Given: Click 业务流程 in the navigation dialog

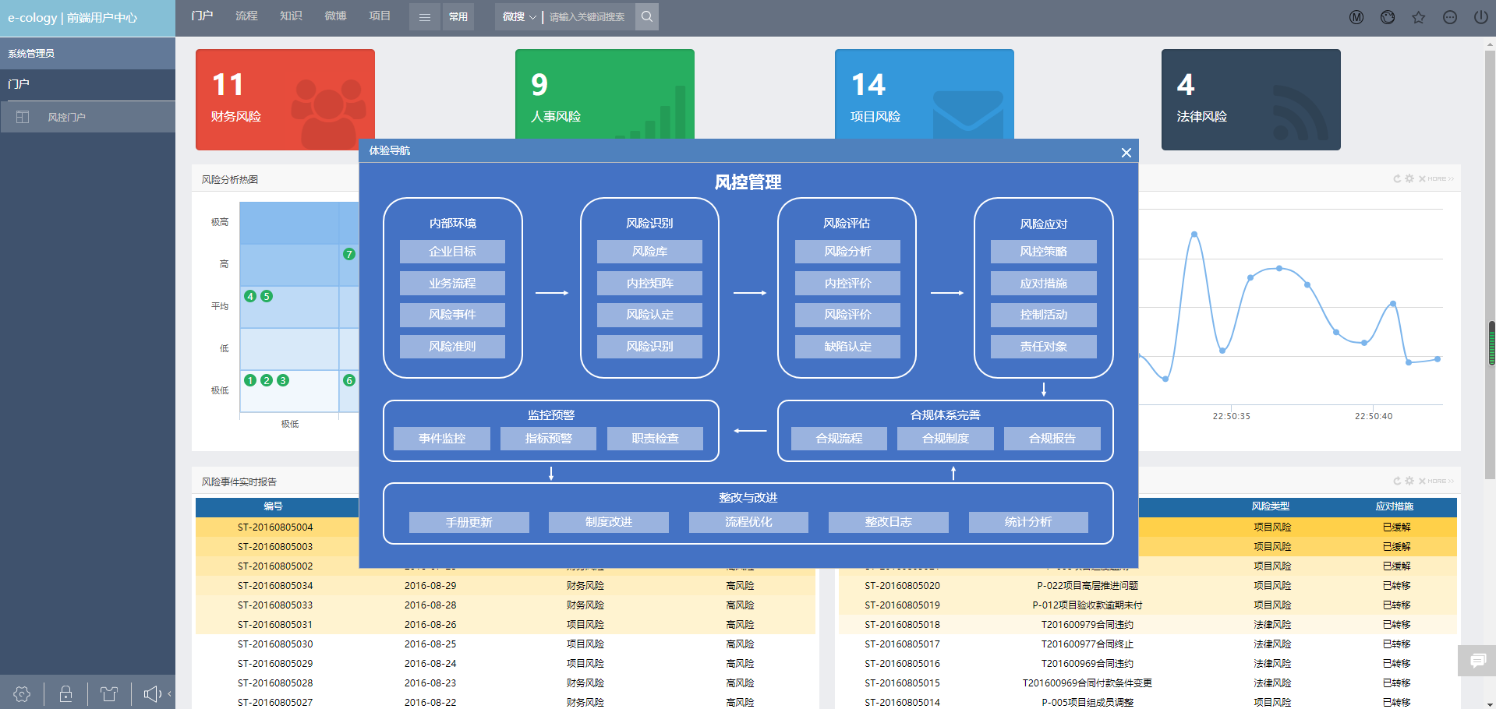Looking at the screenshot, I should click(x=452, y=284).
